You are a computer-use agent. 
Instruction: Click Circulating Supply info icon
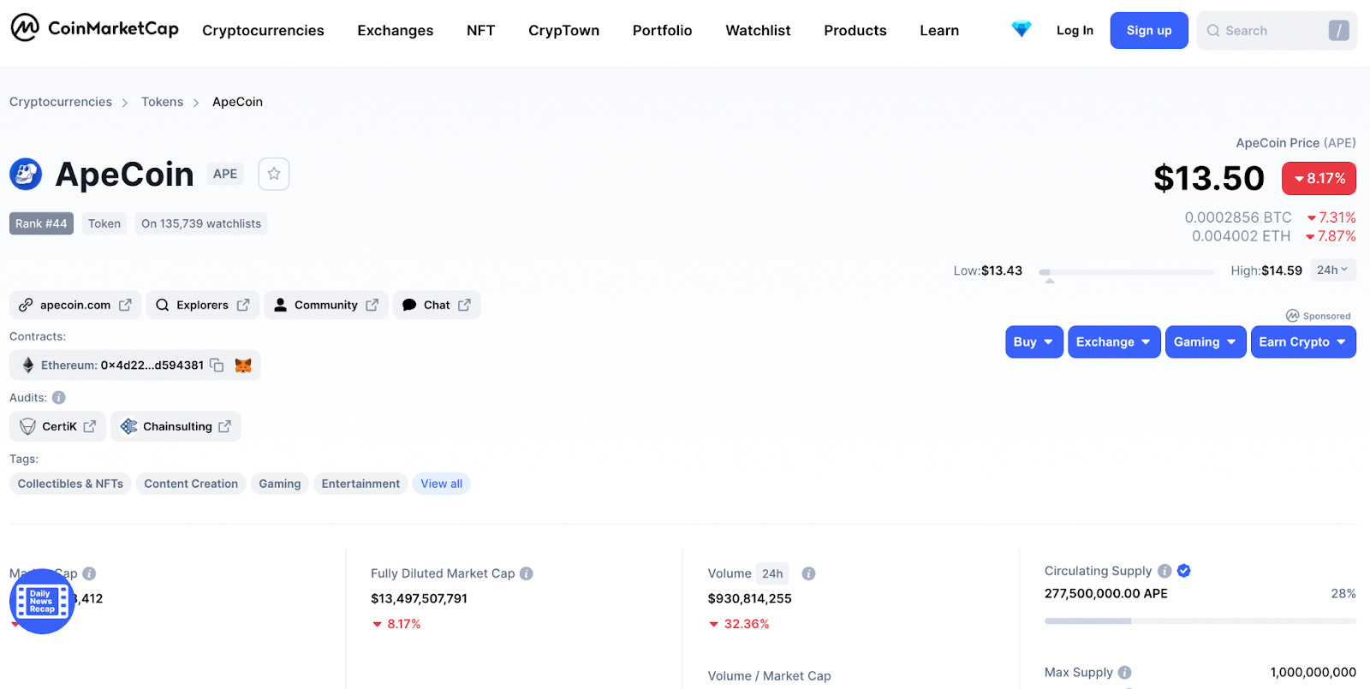coord(1164,571)
